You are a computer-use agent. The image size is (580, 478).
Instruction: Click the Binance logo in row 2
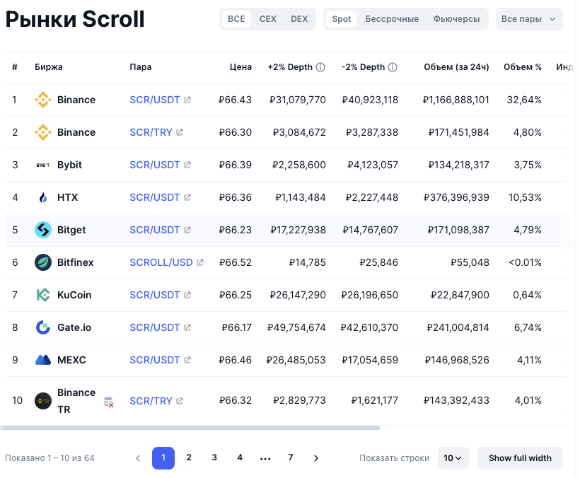(x=43, y=132)
